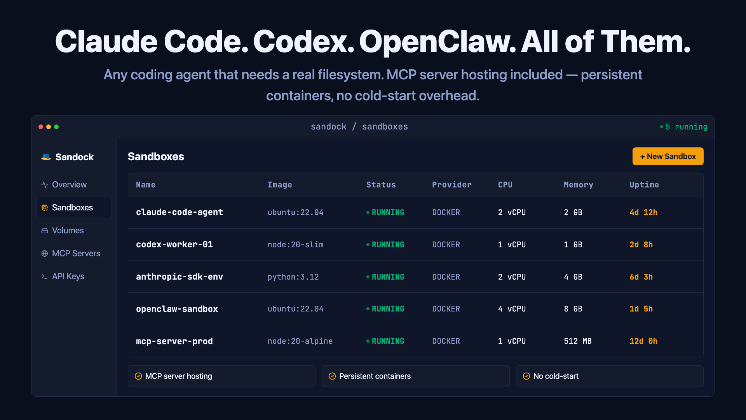The width and height of the screenshot is (746, 420).
Task: Click the Persistent containers checkmark icon
Action: pos(332,376)
